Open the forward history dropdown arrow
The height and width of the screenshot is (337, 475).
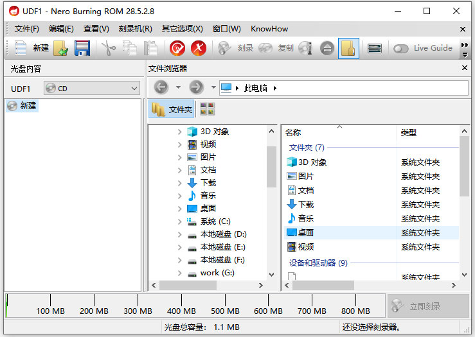[213, 87]
